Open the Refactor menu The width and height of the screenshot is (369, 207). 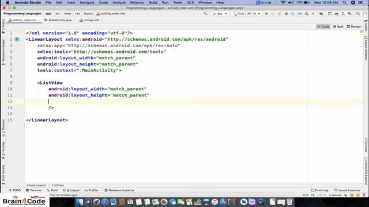[137, 2]
